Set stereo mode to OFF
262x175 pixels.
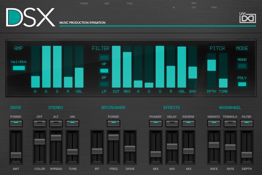(40, 124)
